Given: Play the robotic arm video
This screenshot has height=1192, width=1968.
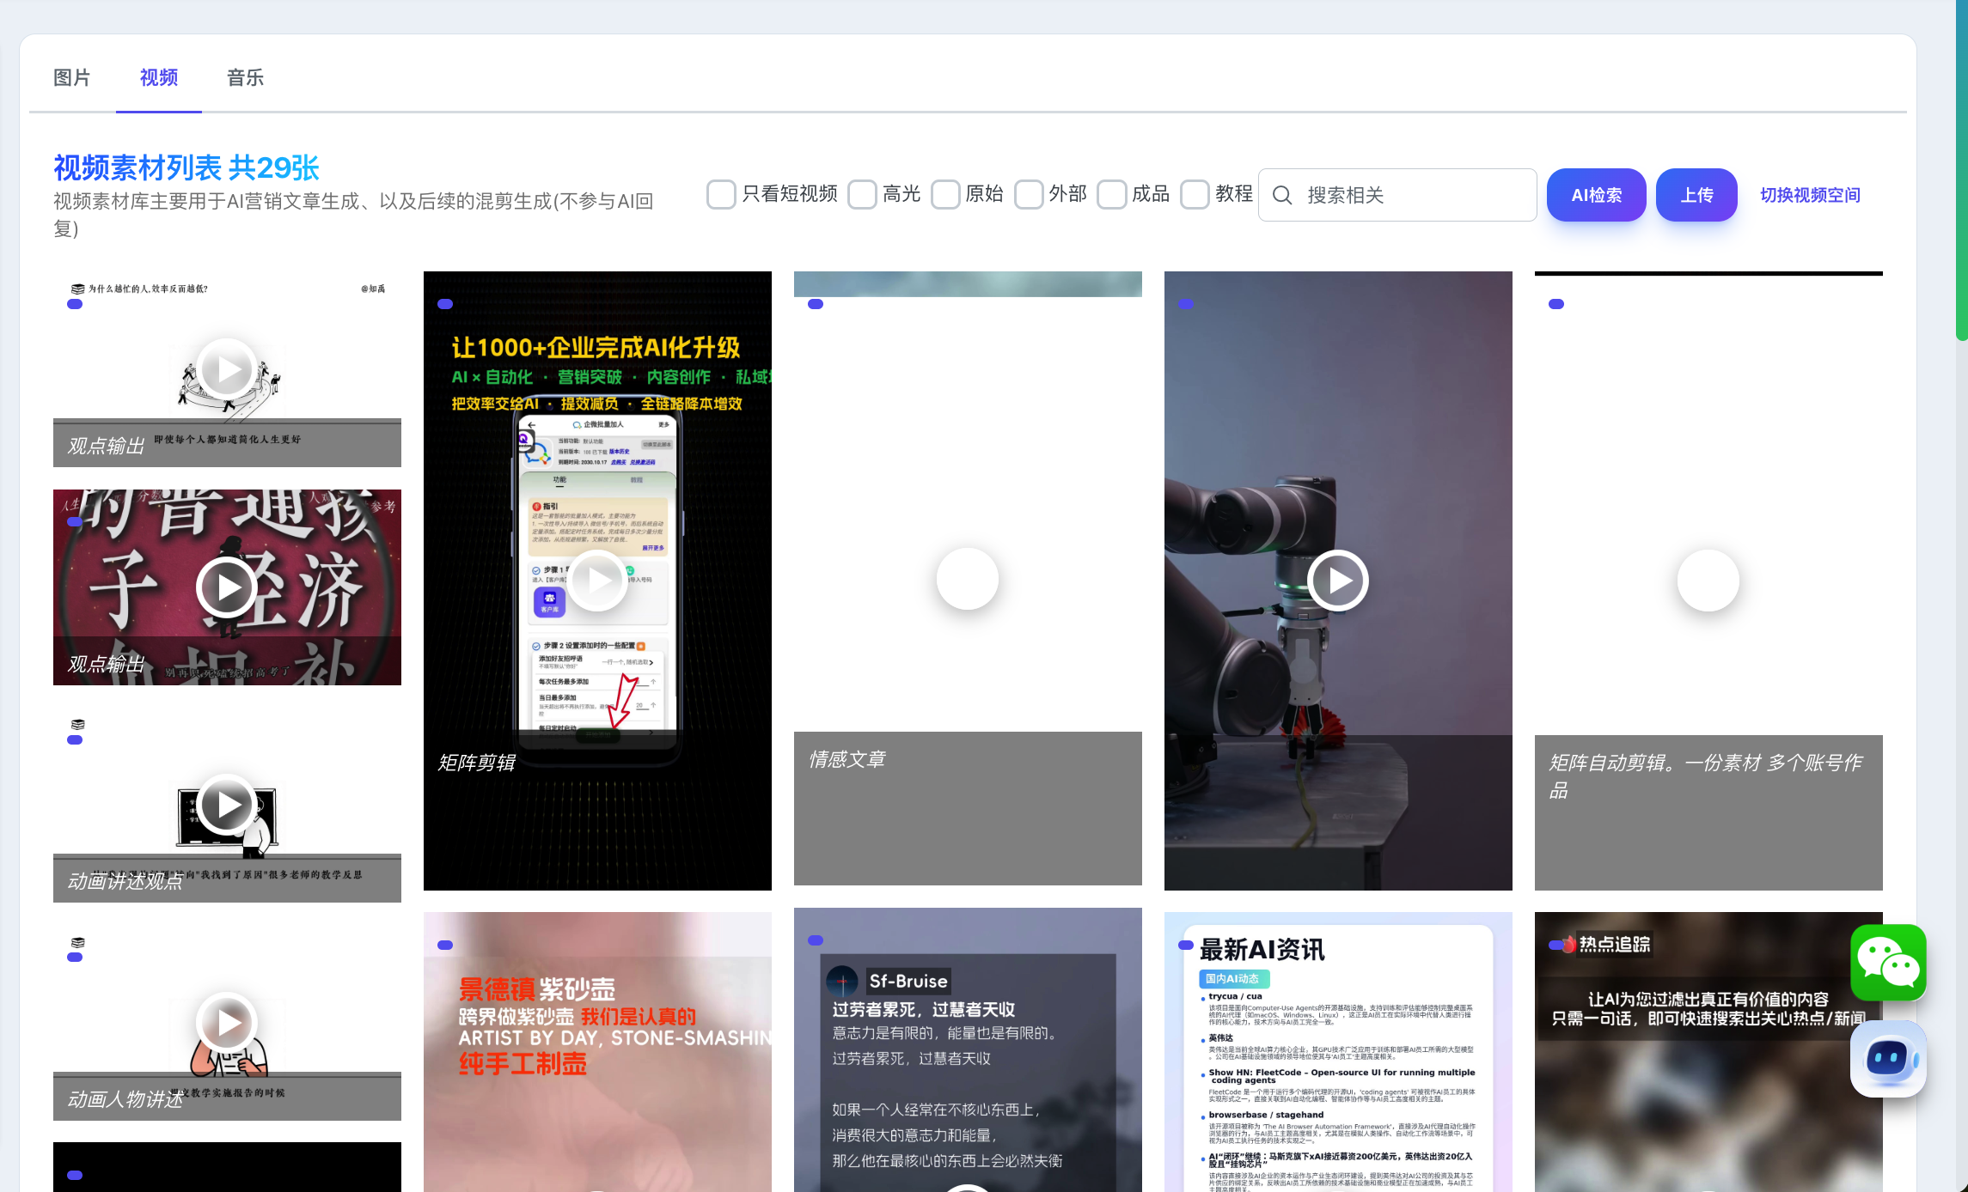Looking at the screenshot, I should (x=1337, y=581).
